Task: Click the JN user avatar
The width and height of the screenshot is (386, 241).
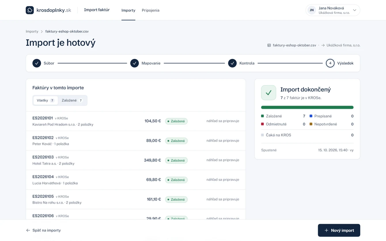Action: [312, 10]
